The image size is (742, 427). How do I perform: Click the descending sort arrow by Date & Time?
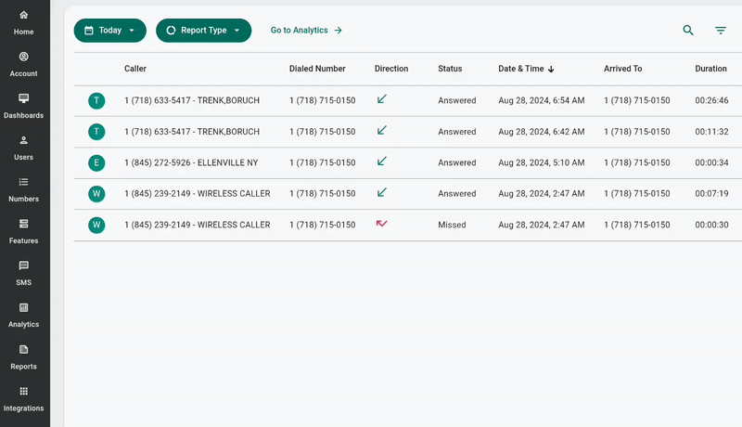[x=551, y=69]
